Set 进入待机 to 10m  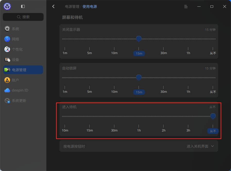[x=65, y=130]
